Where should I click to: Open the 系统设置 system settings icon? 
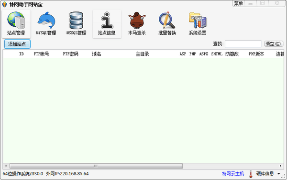pos(198,24)
